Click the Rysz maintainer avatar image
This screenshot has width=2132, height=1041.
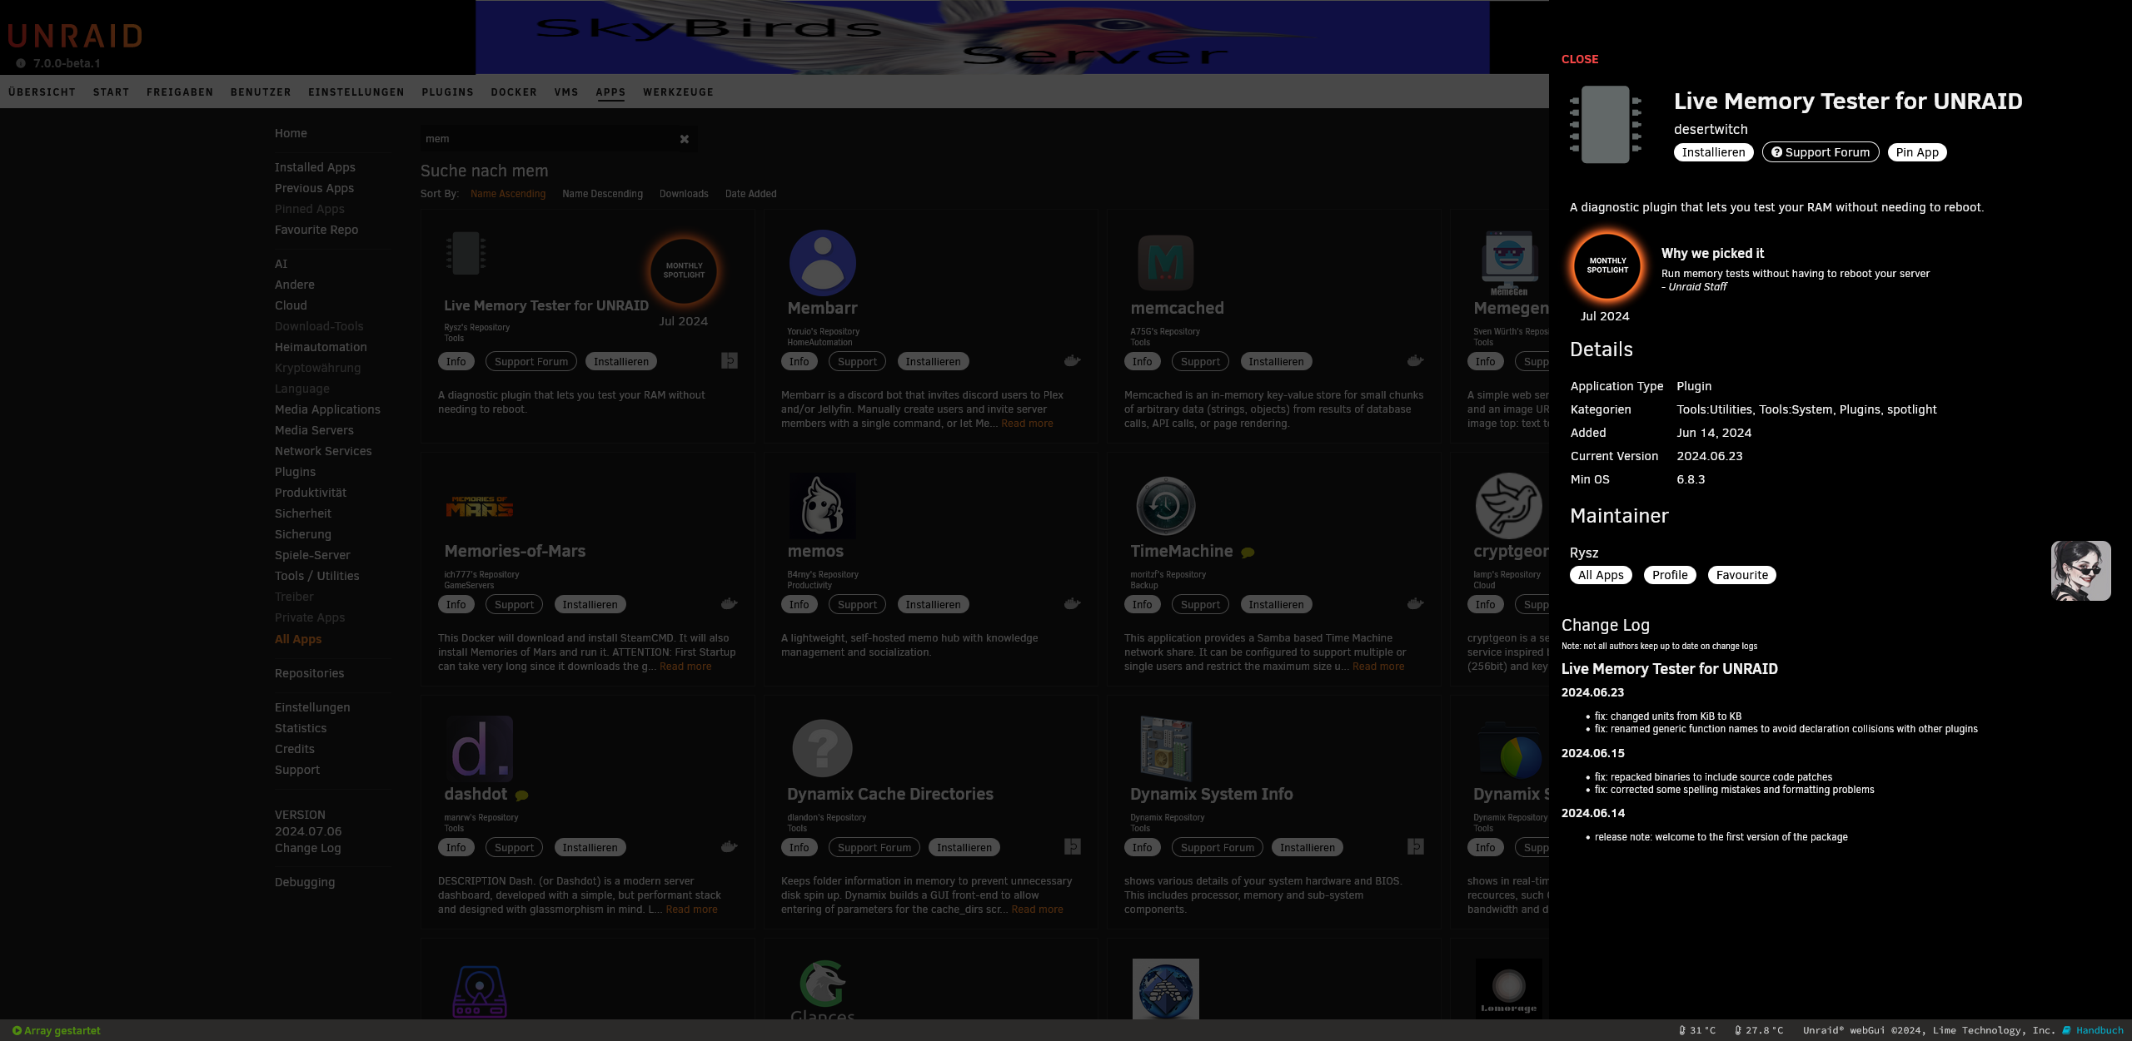point(2080,571)
